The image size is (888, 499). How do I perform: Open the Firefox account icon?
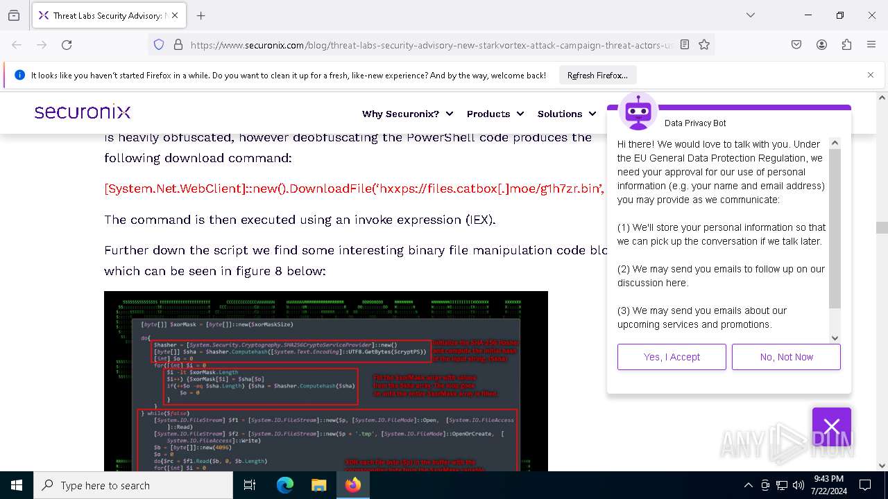[x=821, y=44]
